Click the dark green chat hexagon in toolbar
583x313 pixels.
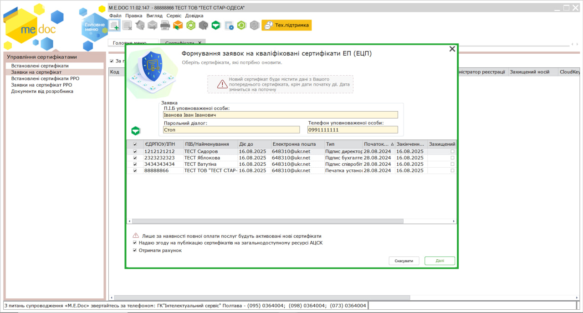pos(216,26)
